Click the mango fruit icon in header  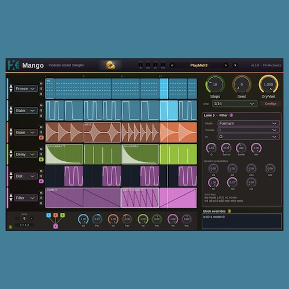point(110,65)
